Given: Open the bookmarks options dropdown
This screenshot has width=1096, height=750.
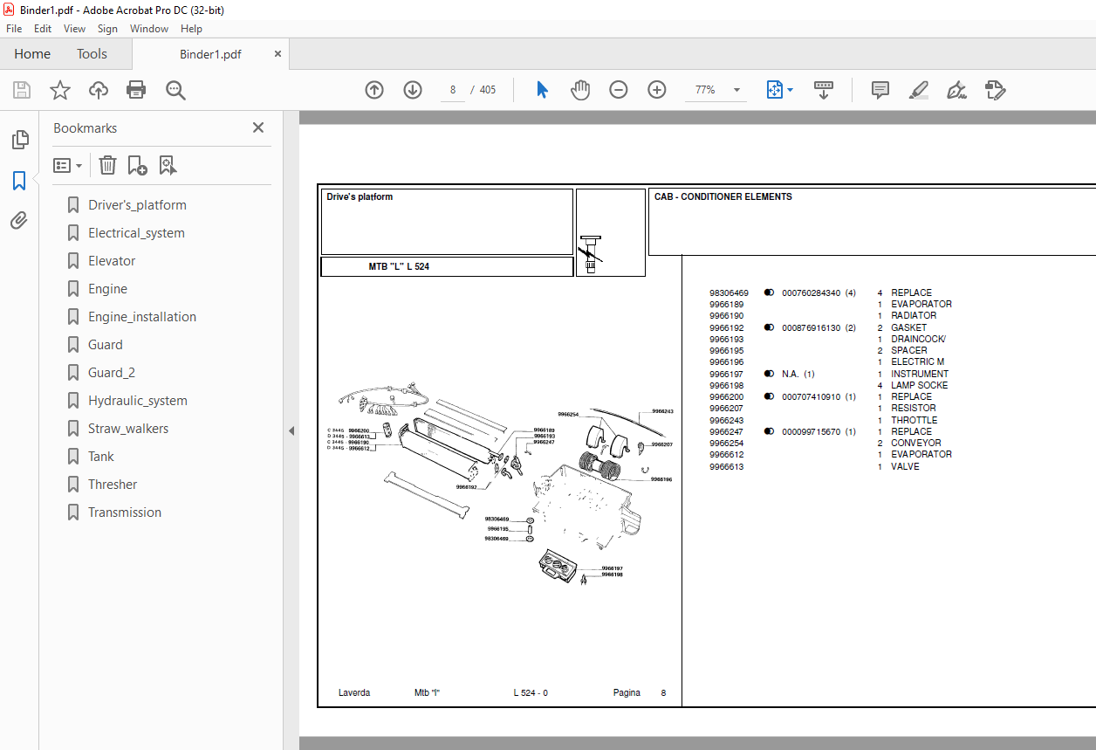Looking at the screenshot, I should pos(67,165).
